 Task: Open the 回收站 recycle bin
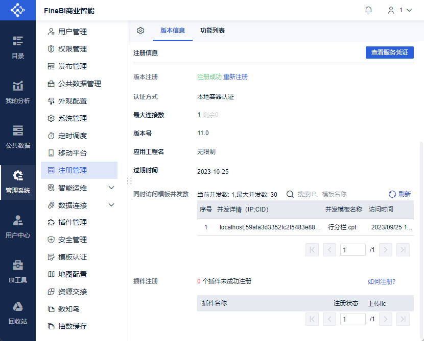18,313
